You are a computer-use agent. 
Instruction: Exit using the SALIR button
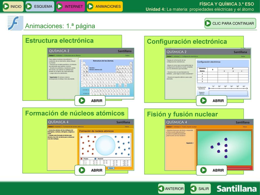click(x=201, y=189)
